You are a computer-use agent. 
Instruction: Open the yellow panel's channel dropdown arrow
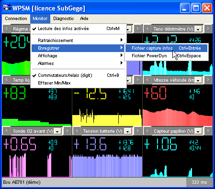click(x=129, y=80)
